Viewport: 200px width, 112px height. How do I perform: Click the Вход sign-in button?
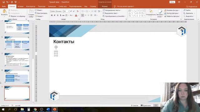172,2
